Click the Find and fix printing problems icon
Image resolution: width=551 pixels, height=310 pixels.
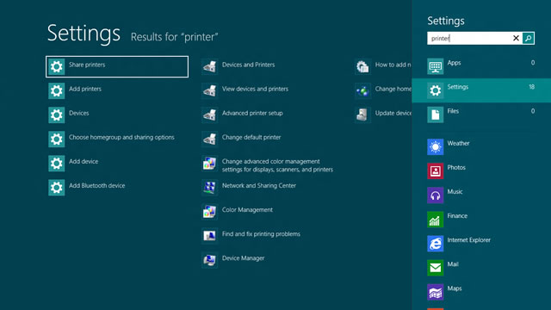coord(209,236)
